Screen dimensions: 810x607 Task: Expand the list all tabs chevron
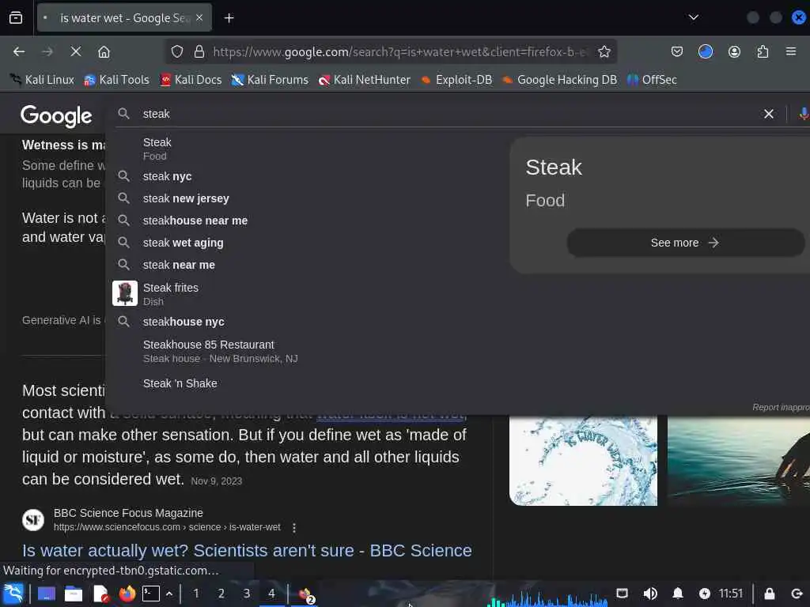tap(693, 17)
